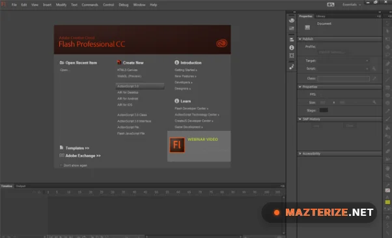This screenshot has width=392, height=238.
Task: Select the 3D Rotation tool
Action: pos(387,47)
